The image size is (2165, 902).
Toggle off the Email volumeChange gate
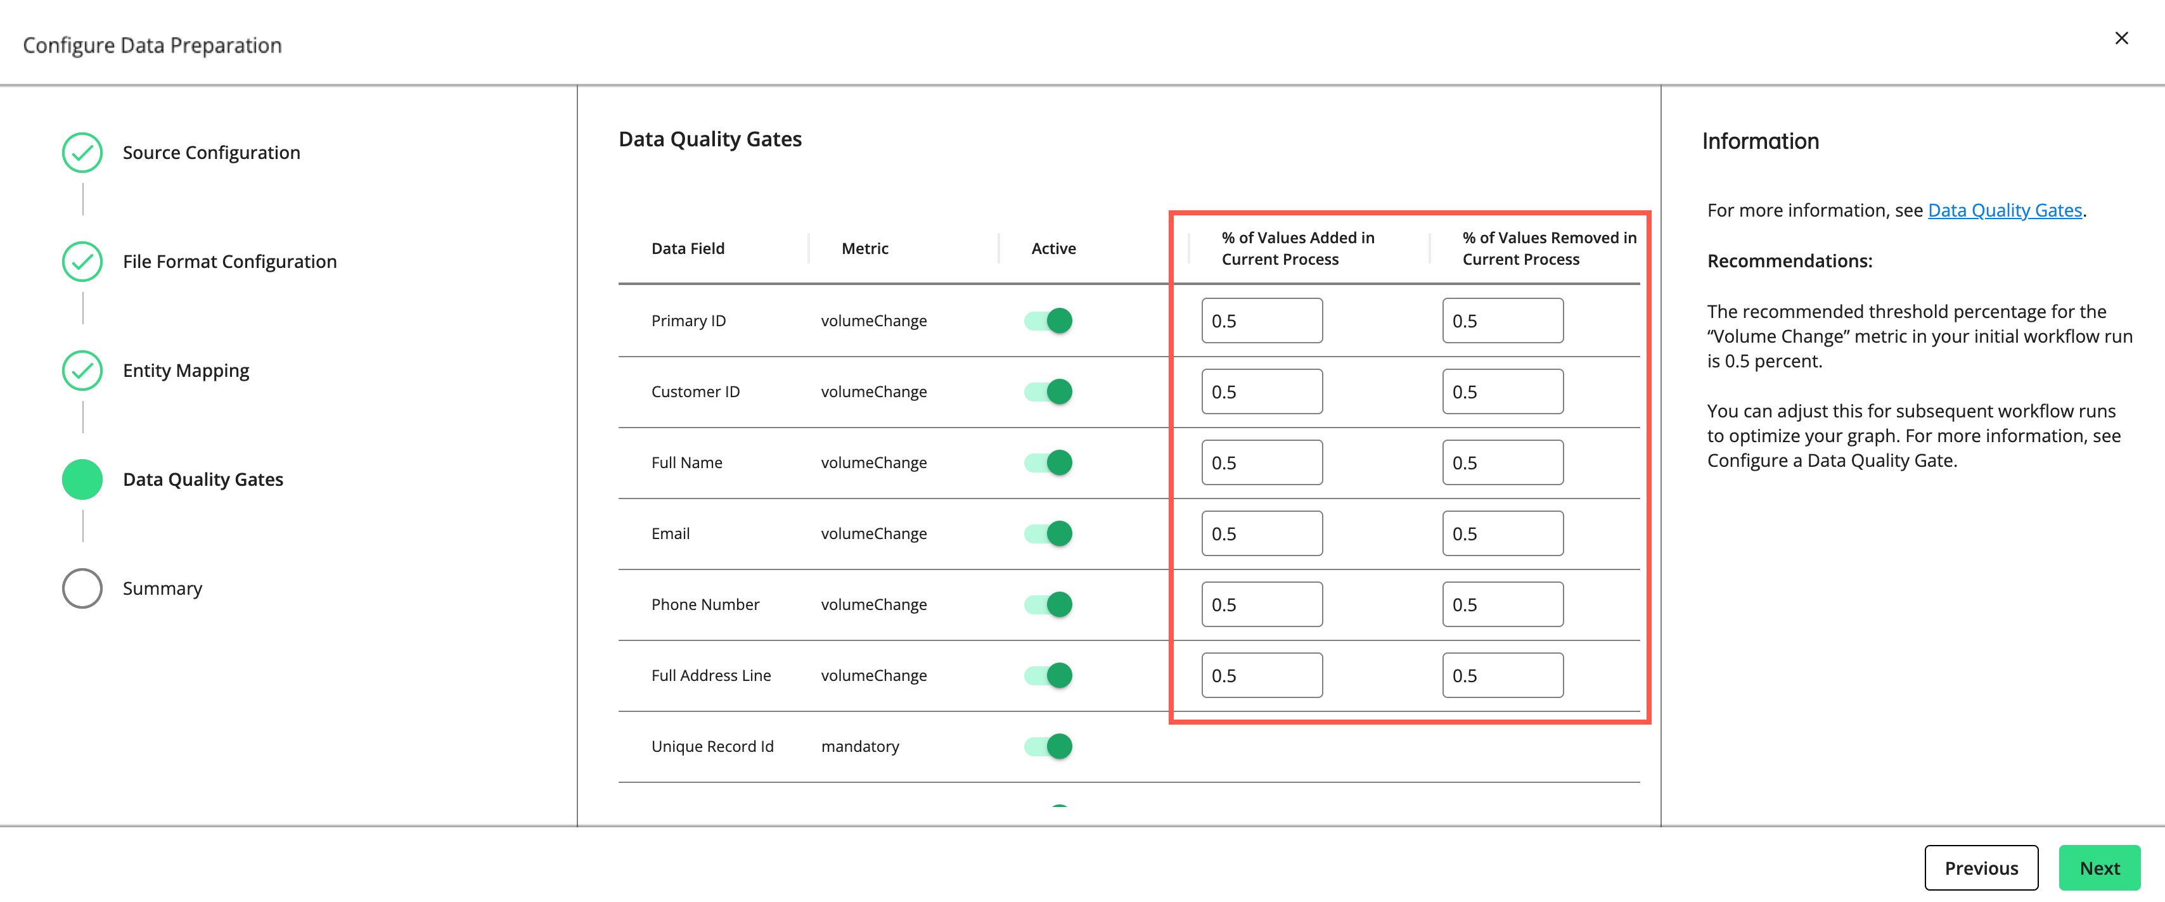pyautogui.click(x=1048, y=533)
